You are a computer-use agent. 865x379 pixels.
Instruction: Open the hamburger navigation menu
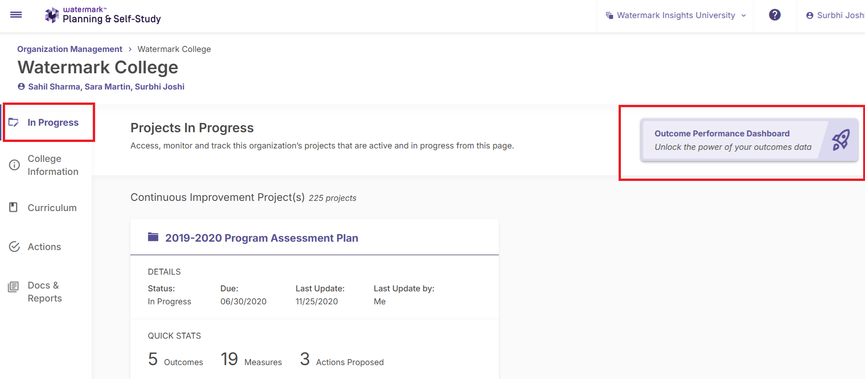(x=16, y=15)
